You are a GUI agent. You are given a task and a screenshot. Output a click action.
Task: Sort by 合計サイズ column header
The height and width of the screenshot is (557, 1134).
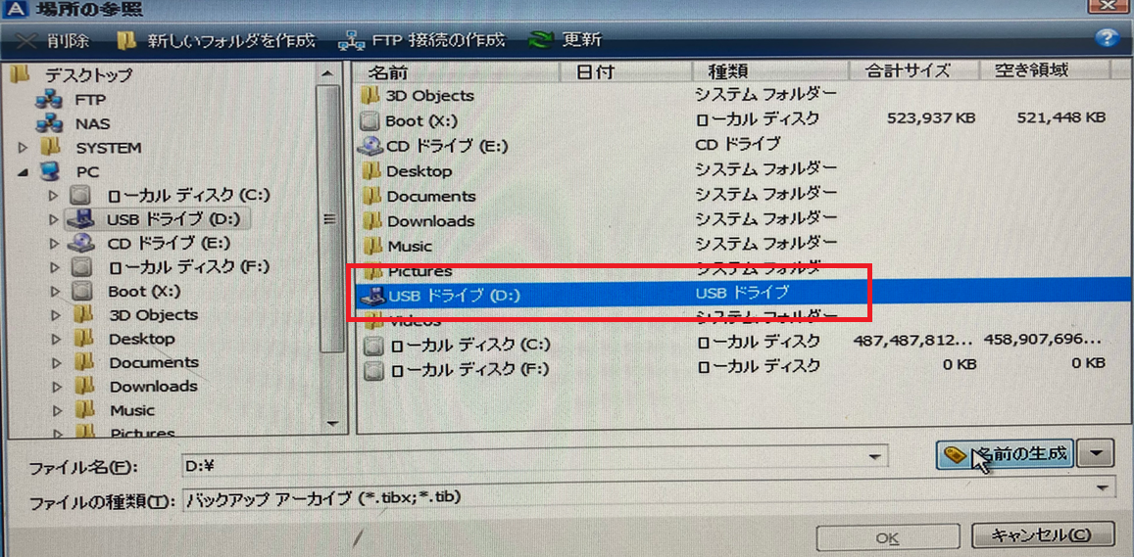pyautogui.click(x=908, y=70)
